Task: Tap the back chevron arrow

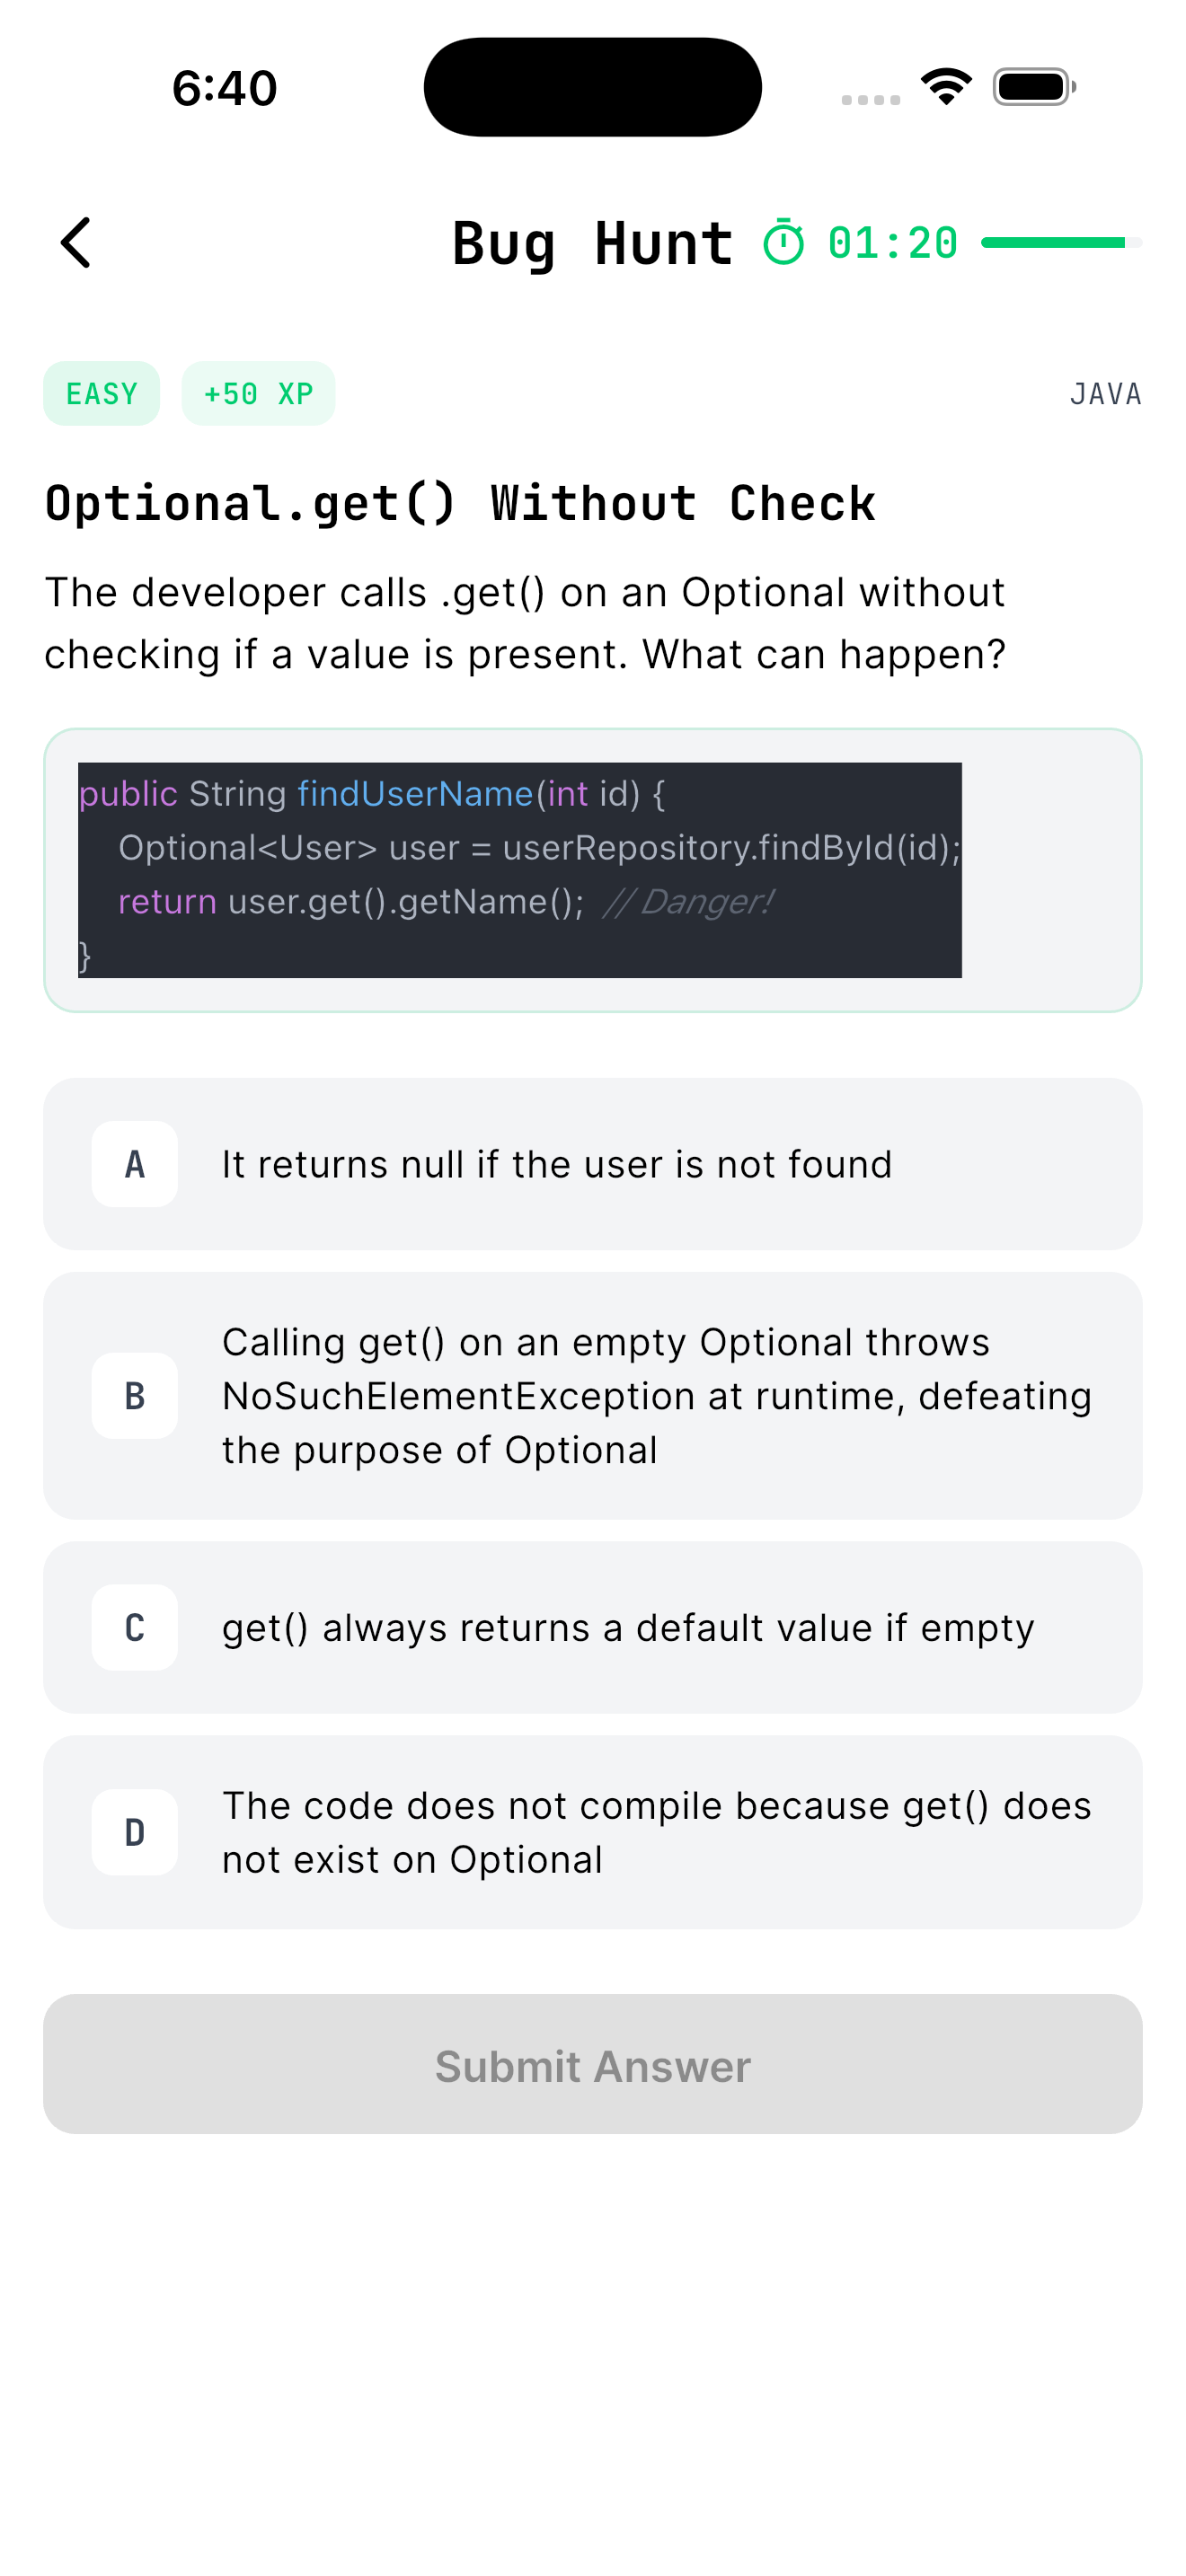Action: tap(76, 243)
